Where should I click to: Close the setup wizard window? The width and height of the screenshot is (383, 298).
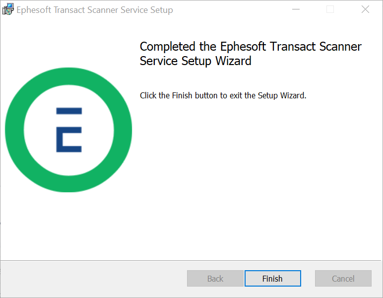point(365,9)
